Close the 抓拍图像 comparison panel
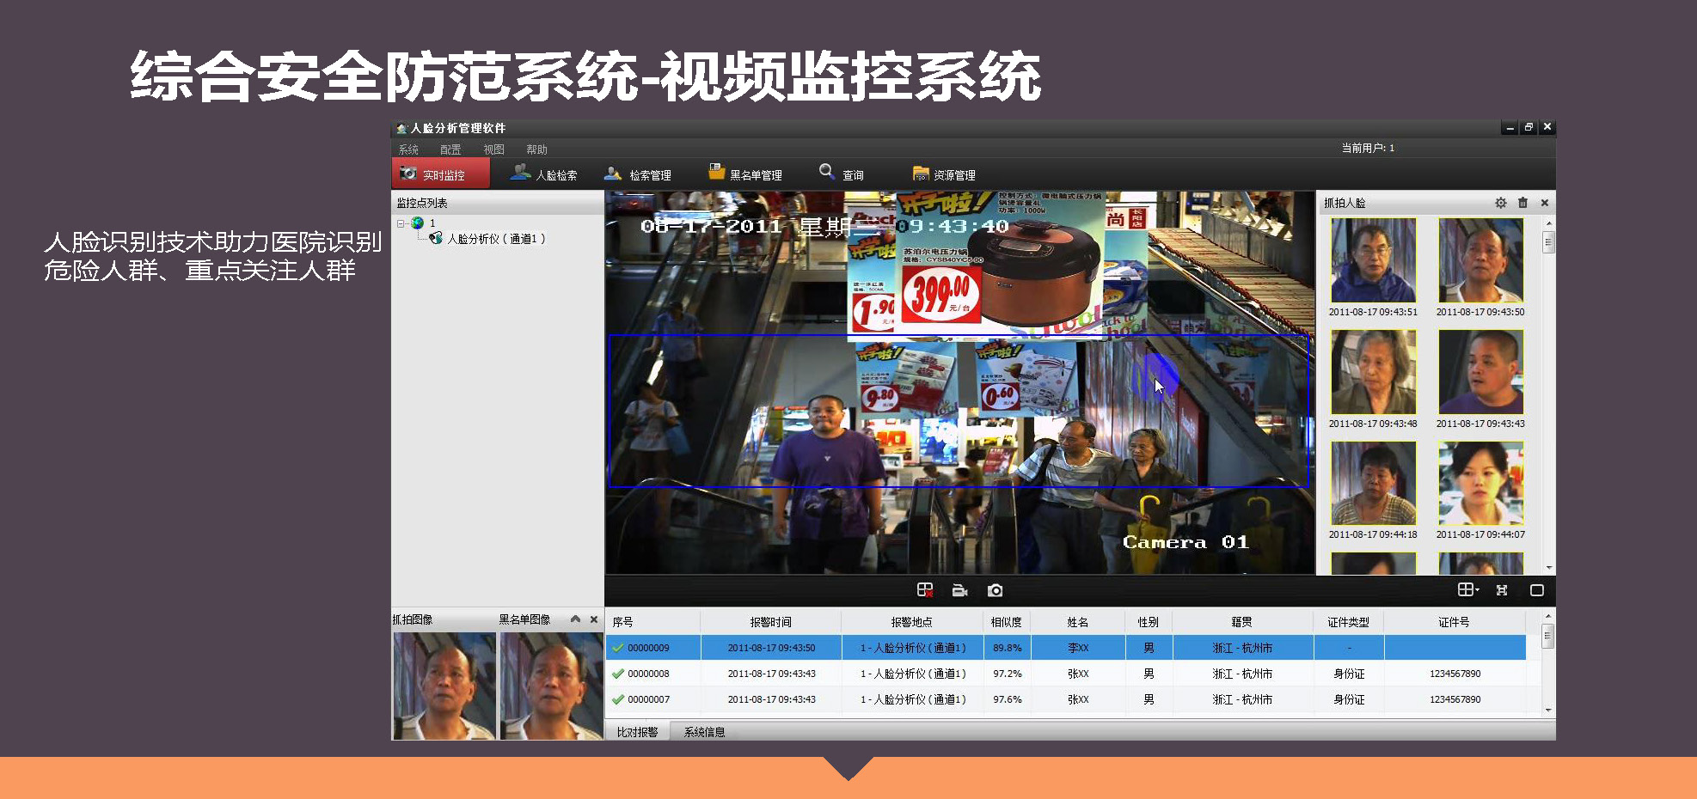This screenshot has width=1697, height=799. point(594,619)
